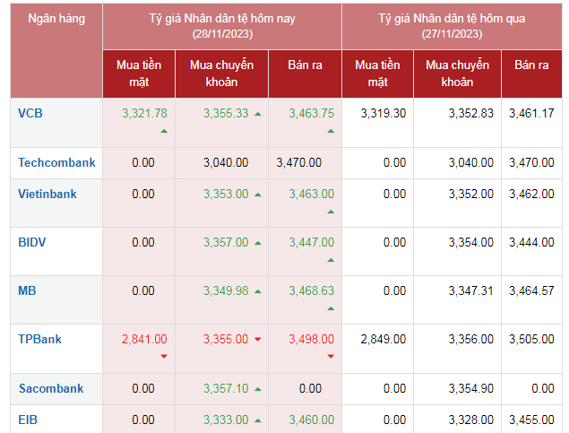Image resolution: width=569 pixels, height=433 pixels.
Task: Click green up arrow beside BIDV 3,357.00
Action: [258, 243]
